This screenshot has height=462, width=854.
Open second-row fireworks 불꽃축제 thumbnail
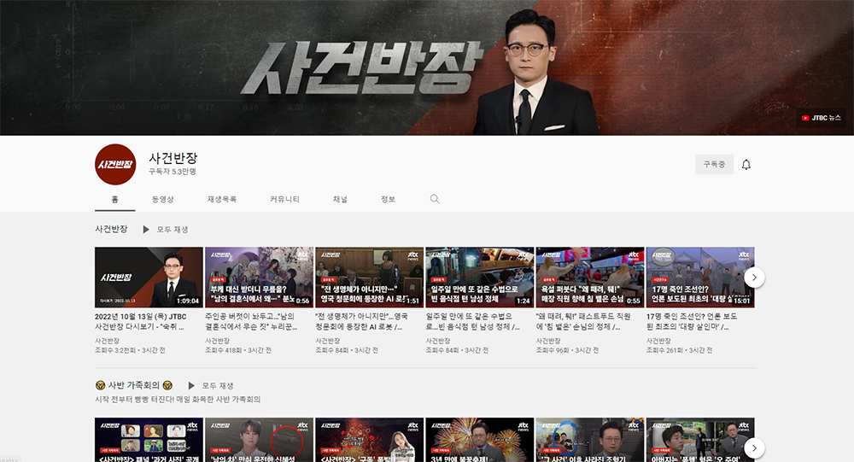pos(480,440)
